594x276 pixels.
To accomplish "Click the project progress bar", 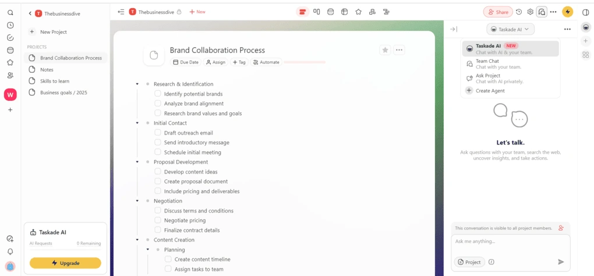I will (x=305, y=62).
